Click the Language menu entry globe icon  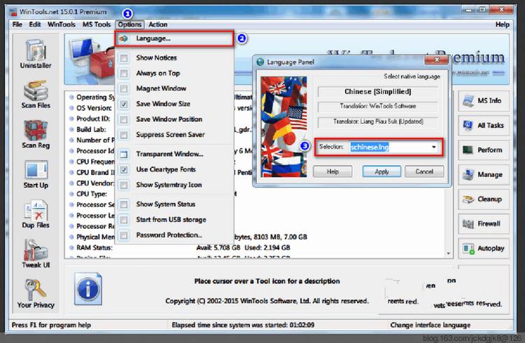point(123,38)
